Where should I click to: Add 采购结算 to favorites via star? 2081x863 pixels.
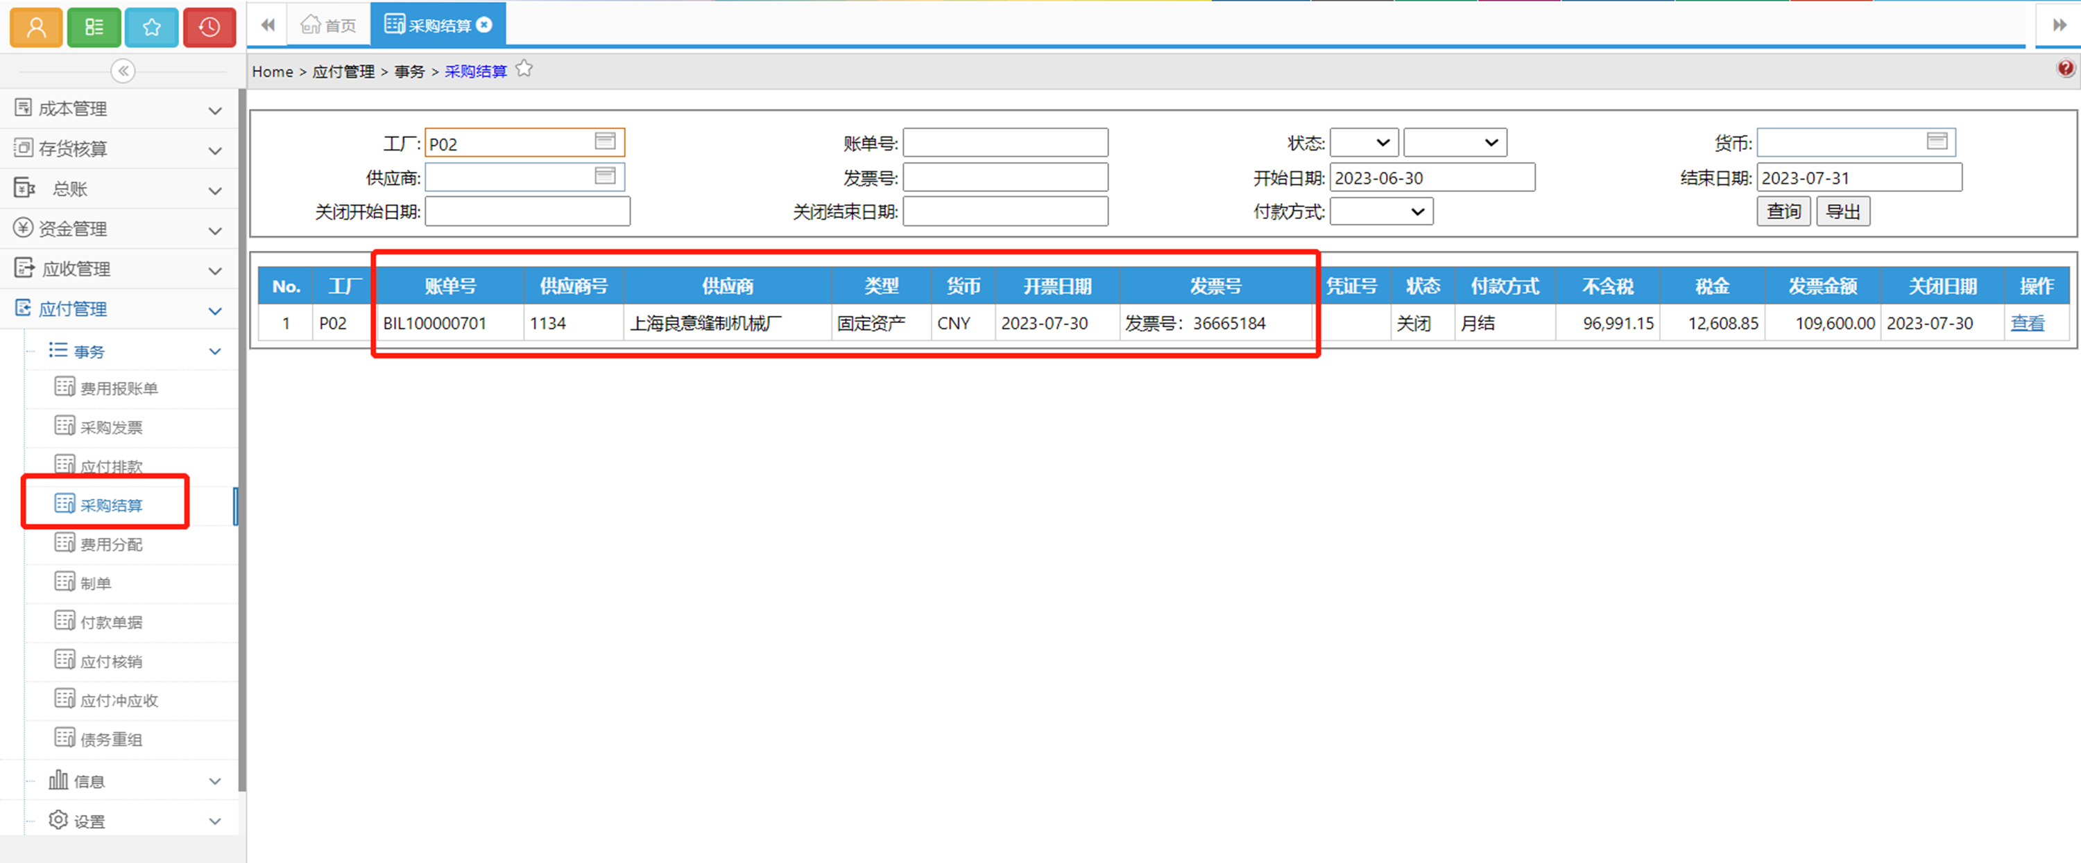point(524,69)
